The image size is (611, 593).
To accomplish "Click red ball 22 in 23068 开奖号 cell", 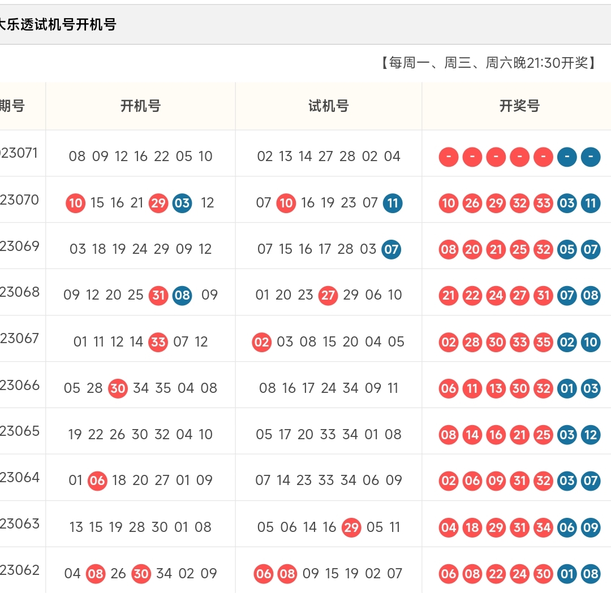I will pos(472,296).
